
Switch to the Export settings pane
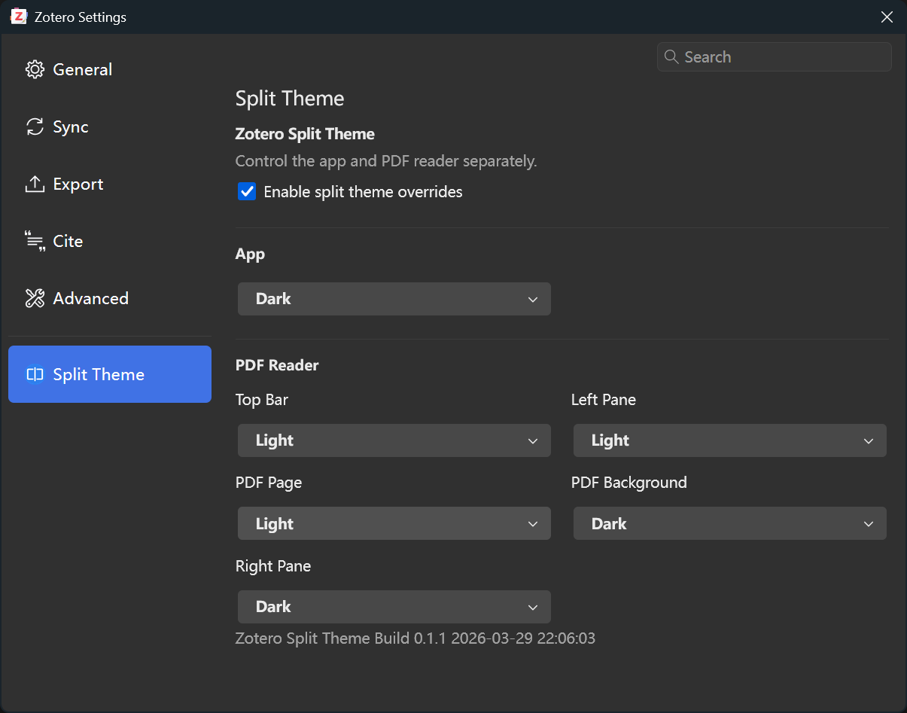[x=110, y=184]
